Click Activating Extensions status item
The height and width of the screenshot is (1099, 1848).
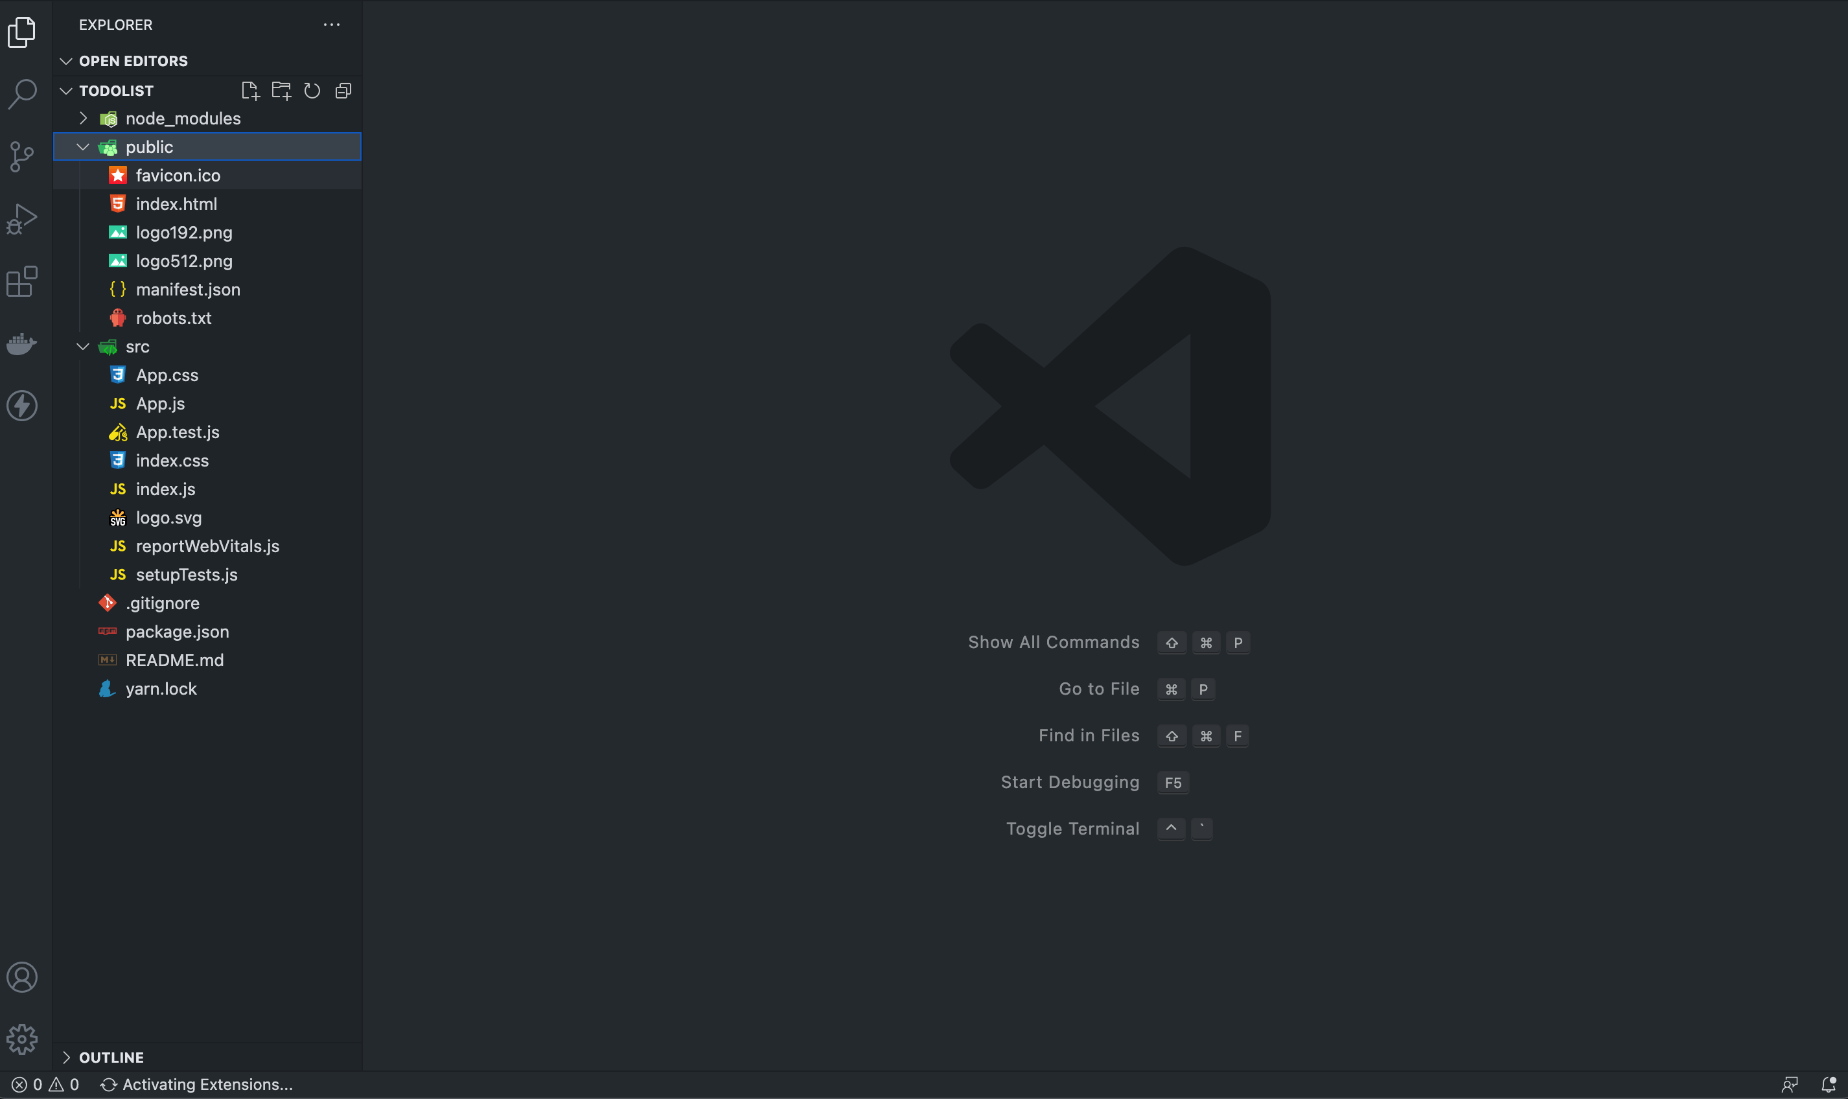pyautogui.click(x=197, y=1084)
